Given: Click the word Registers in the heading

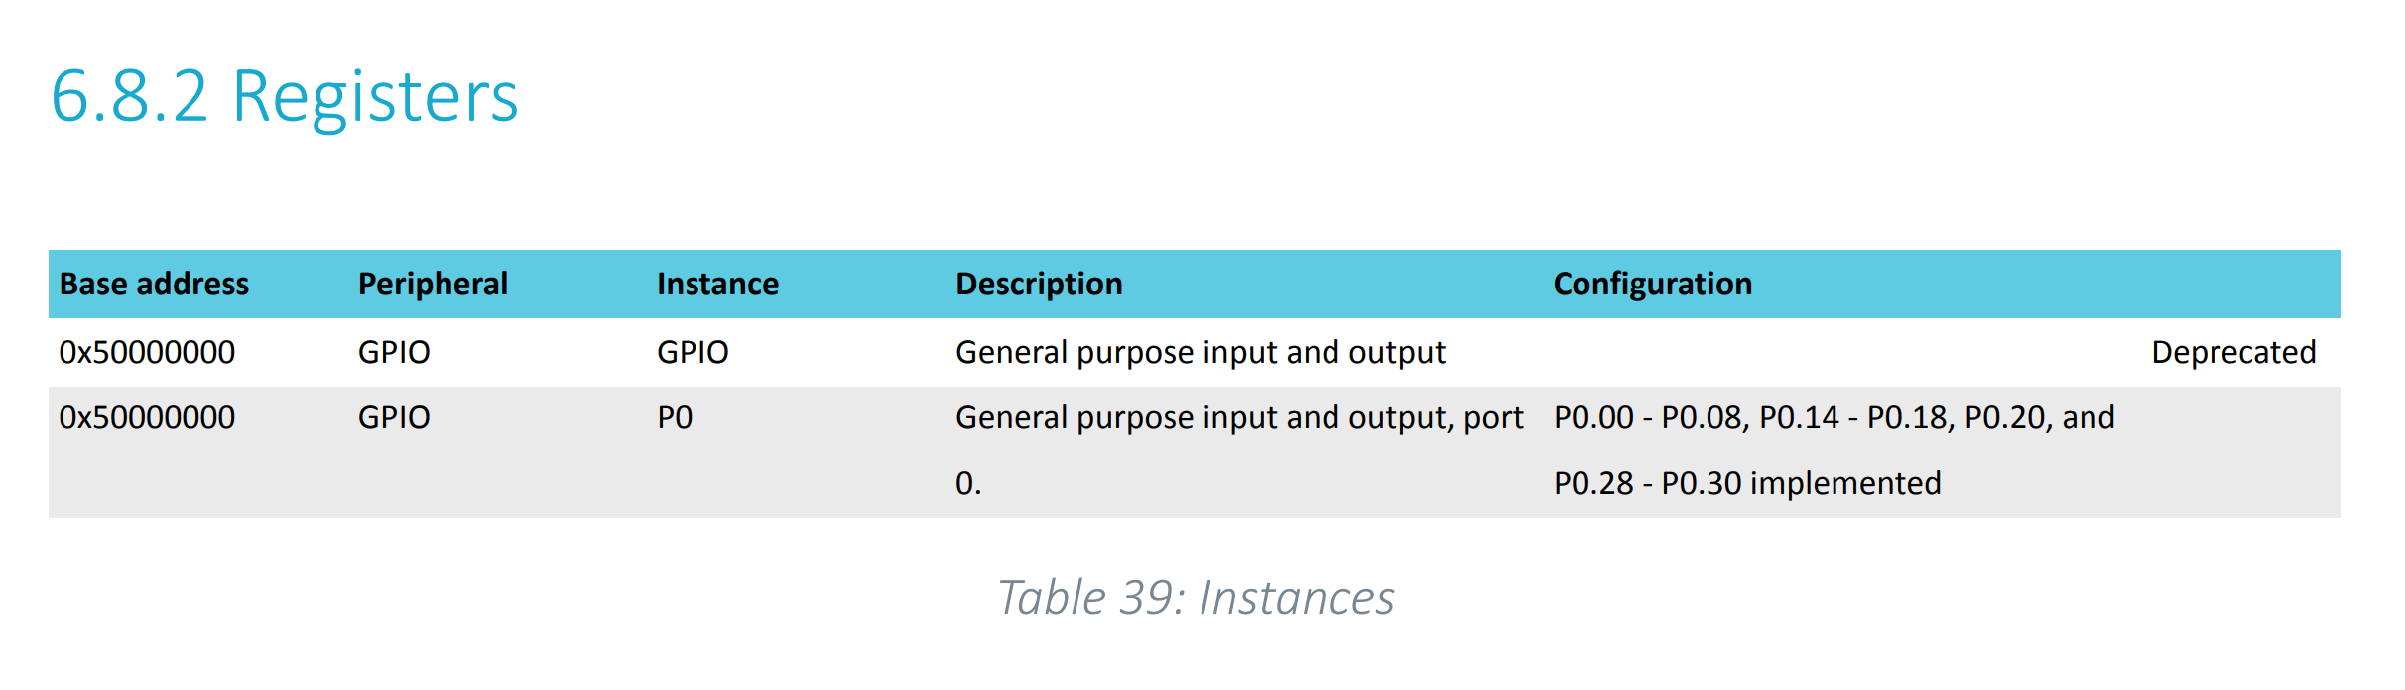Looking at the screenshot, I should point(375,97).
